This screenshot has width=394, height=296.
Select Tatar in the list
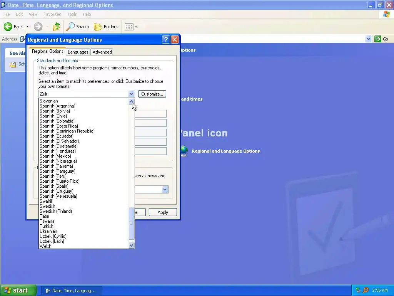point(83,216)
